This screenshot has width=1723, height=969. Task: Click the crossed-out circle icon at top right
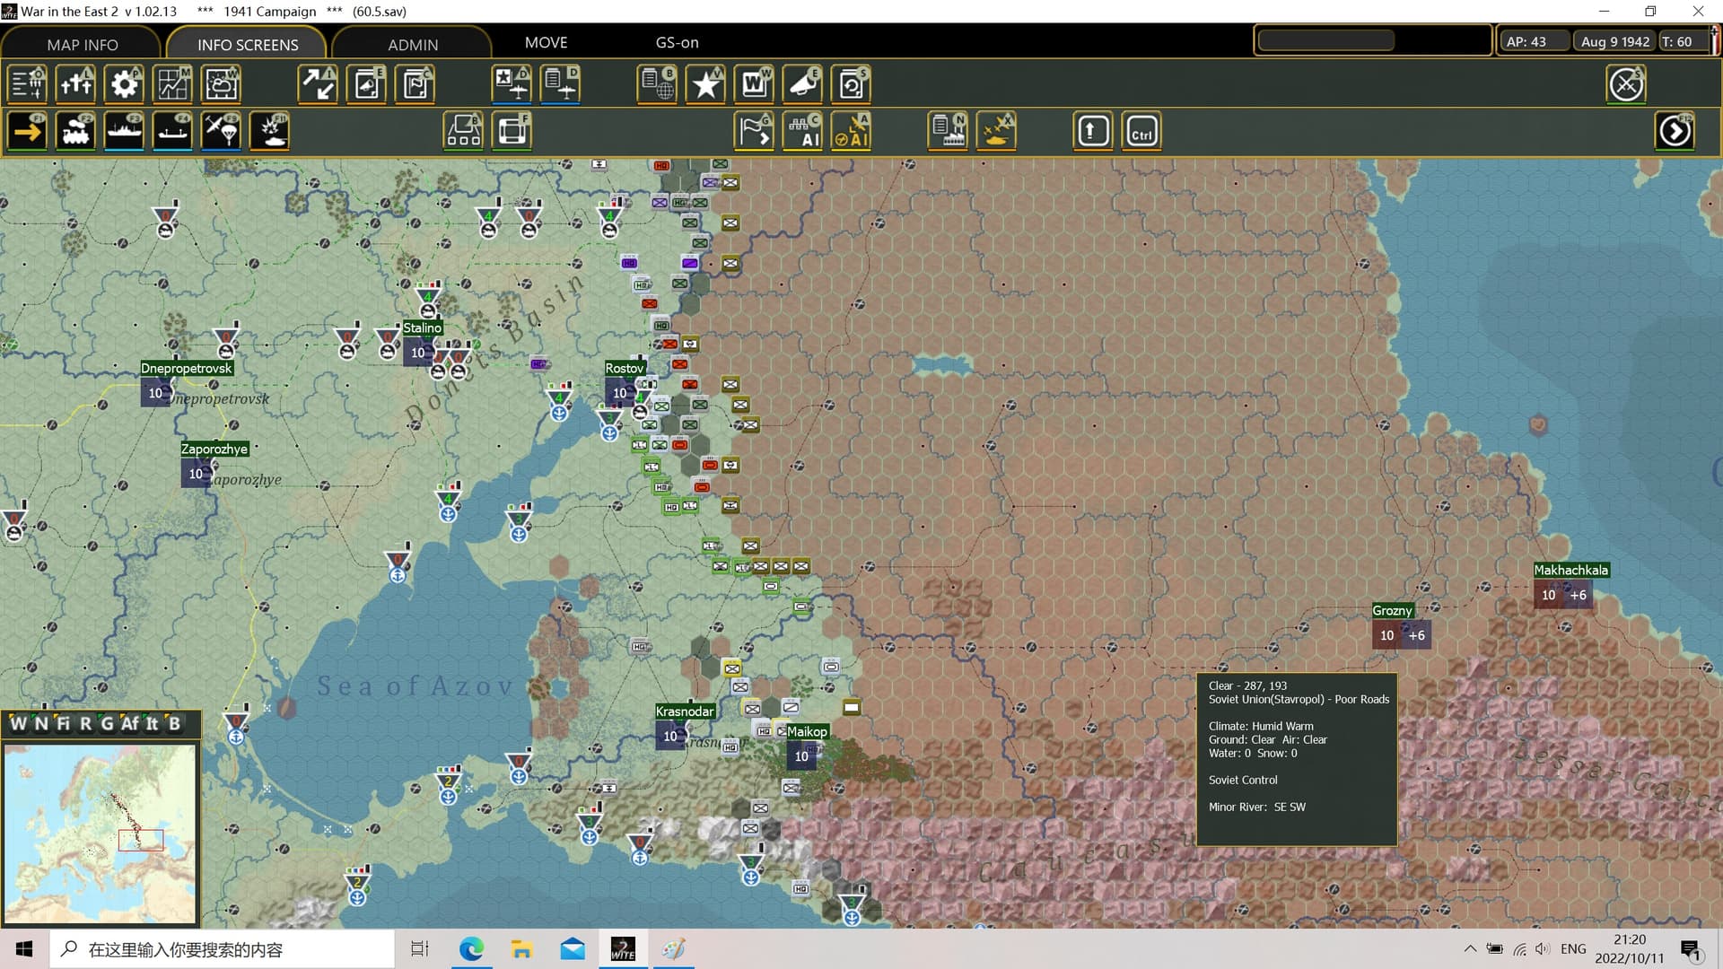pyautogui.click(x=1626, y=84)
